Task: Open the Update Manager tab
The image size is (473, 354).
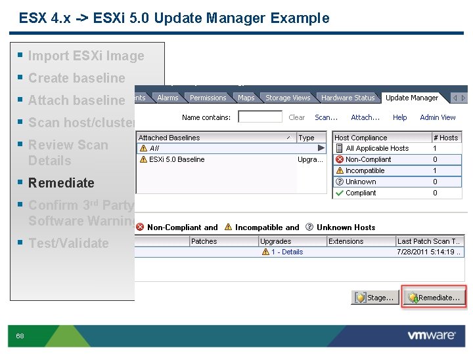Action: pos(412,98)
